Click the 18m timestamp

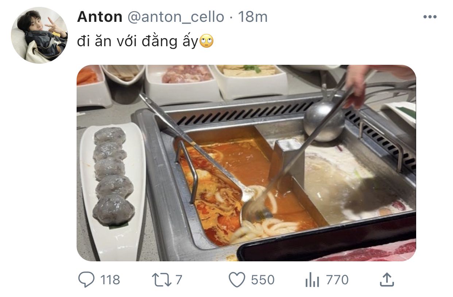coord(253,17)
